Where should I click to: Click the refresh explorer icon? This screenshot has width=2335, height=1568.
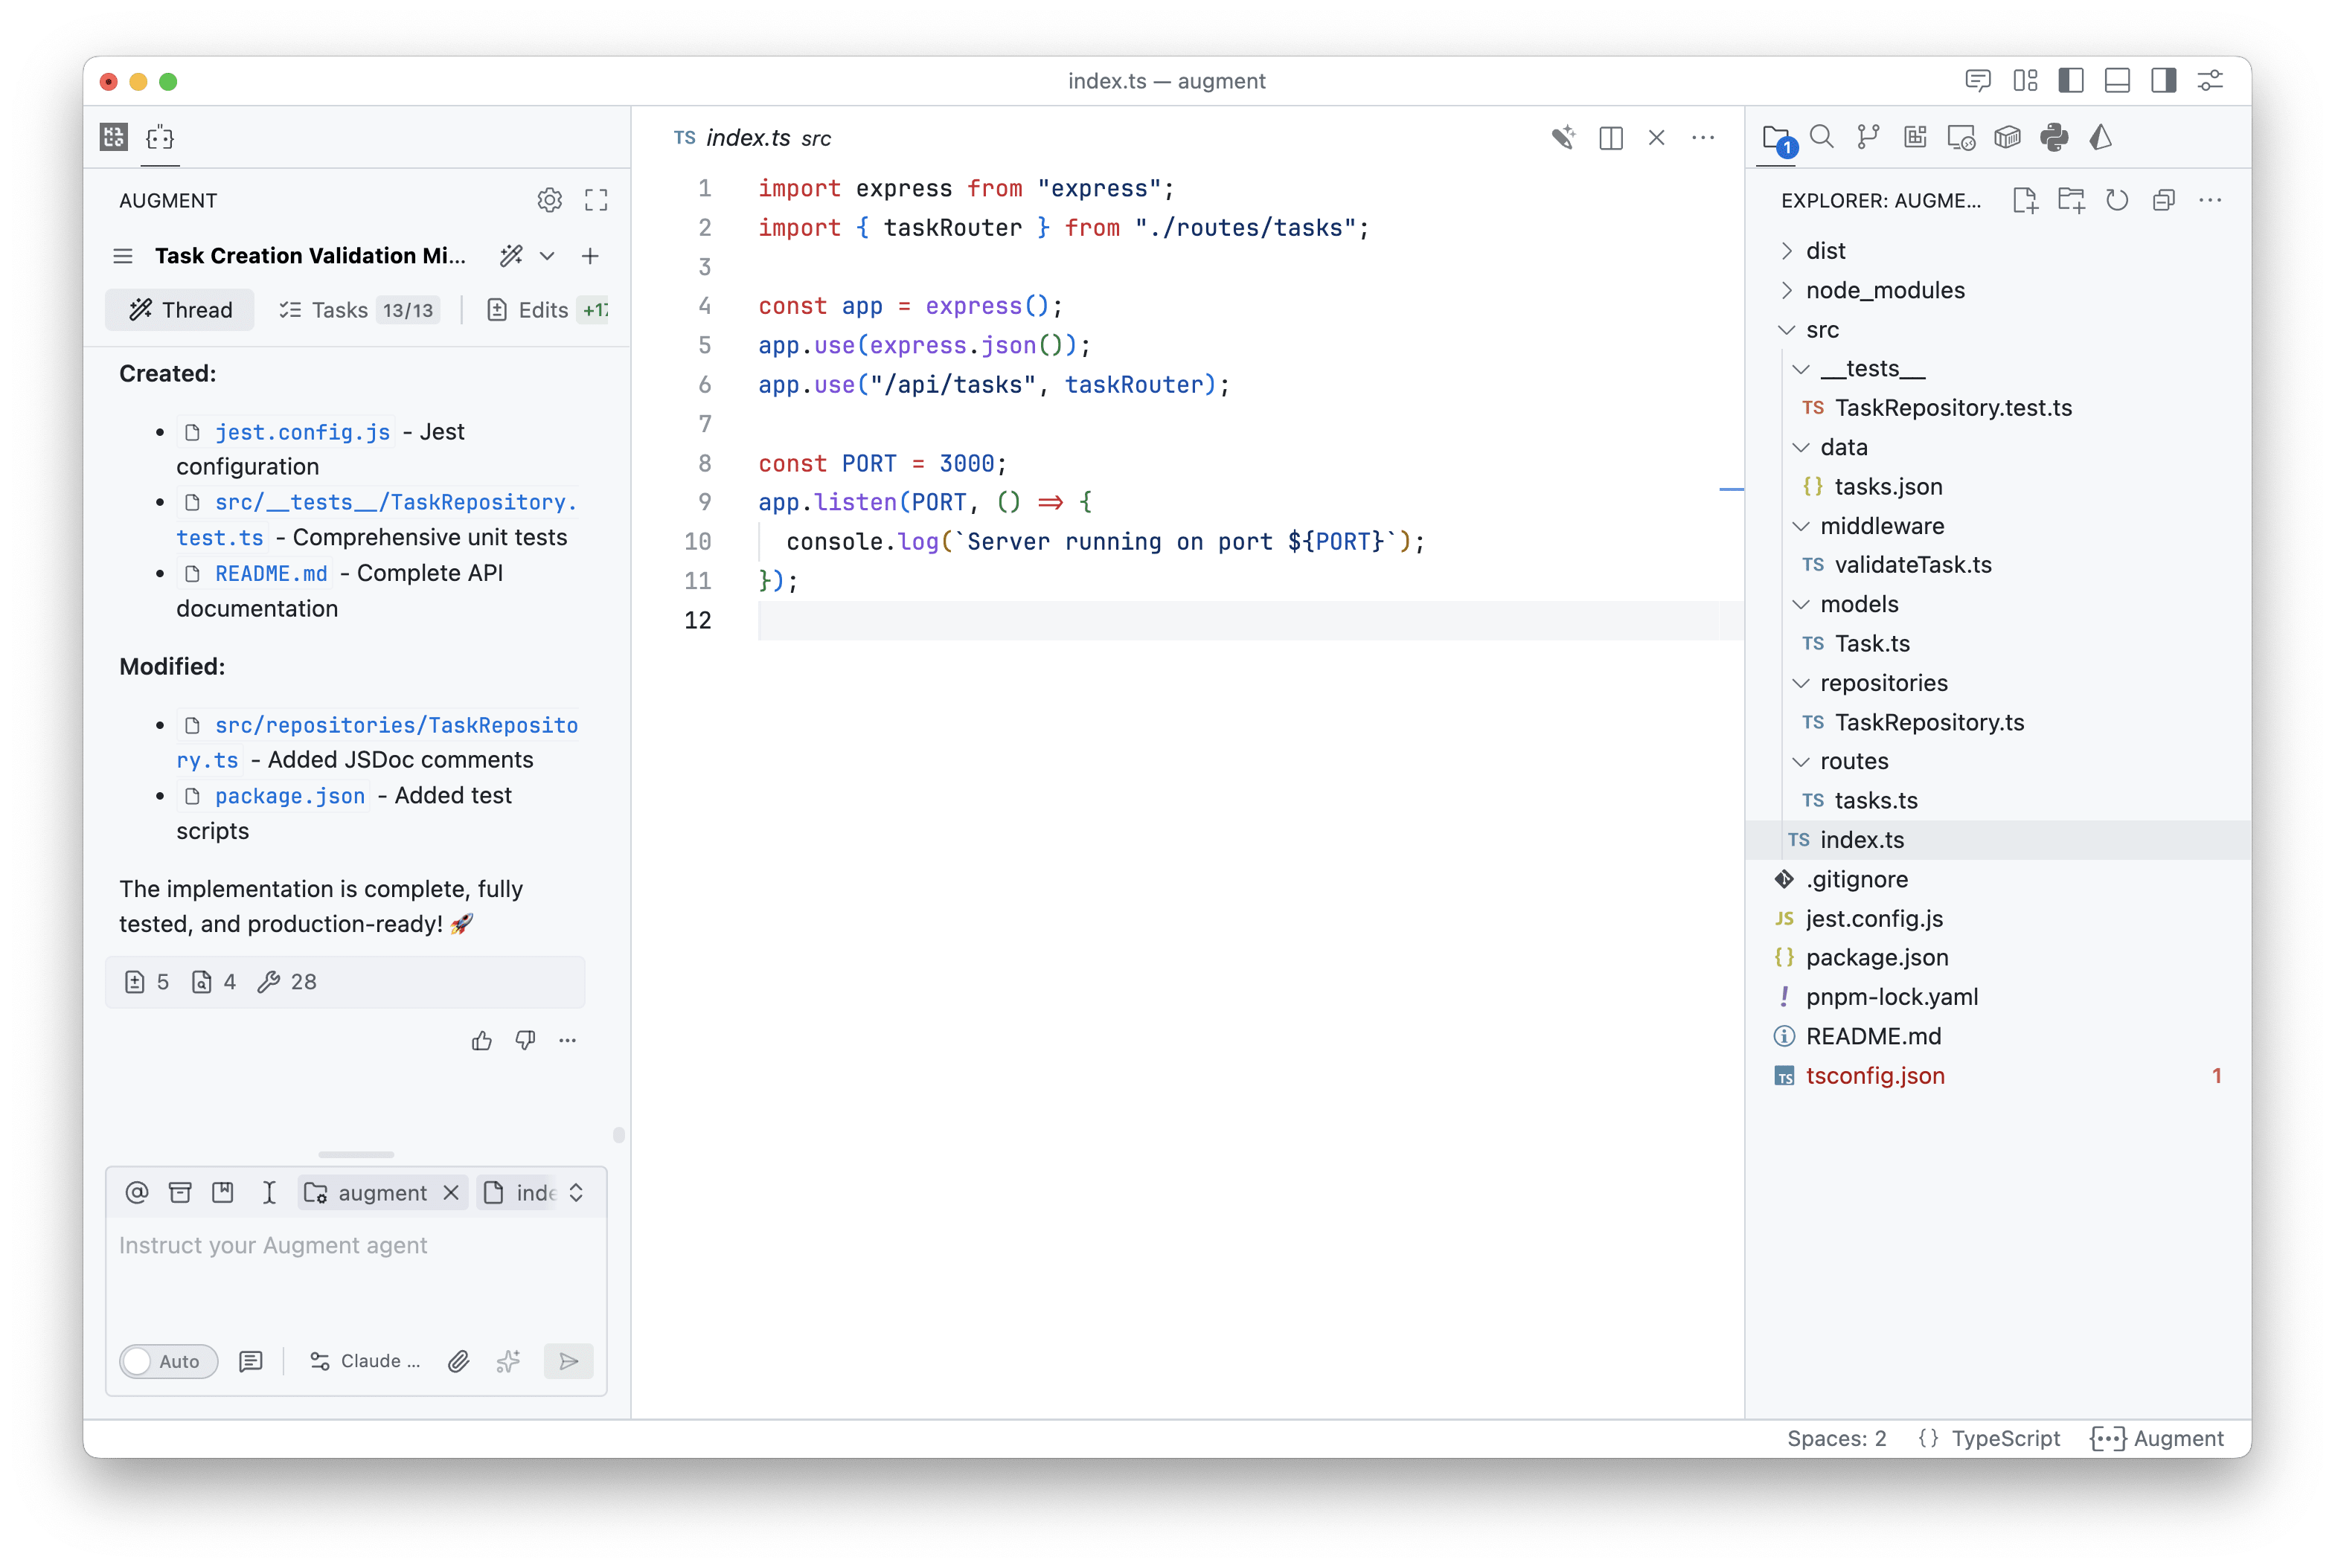click(x=2117, y=200)
